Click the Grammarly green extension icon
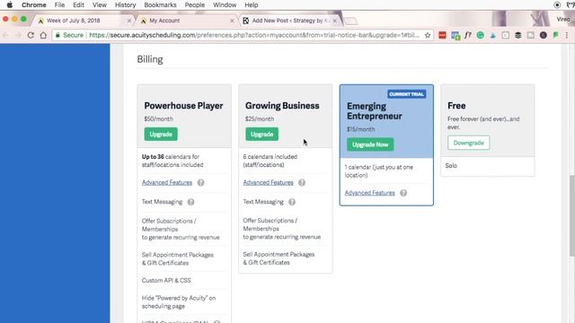The width and height of the screenshot is (575, 323). tap(480, 35)
